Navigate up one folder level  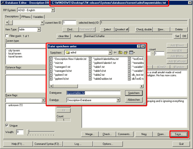point(120,52)
